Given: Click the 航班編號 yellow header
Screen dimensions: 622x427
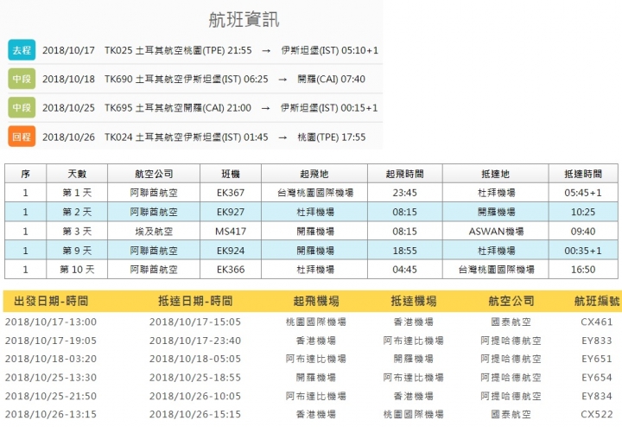Looking at the screenshot, I should click(x=597, y=301).
